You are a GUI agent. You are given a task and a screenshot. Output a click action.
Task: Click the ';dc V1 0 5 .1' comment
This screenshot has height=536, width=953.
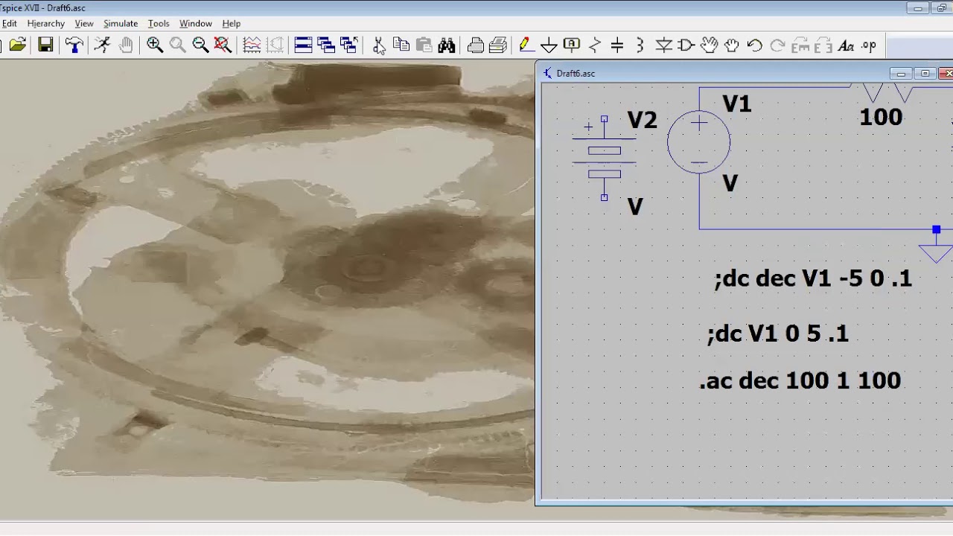[x=778, y=334]
